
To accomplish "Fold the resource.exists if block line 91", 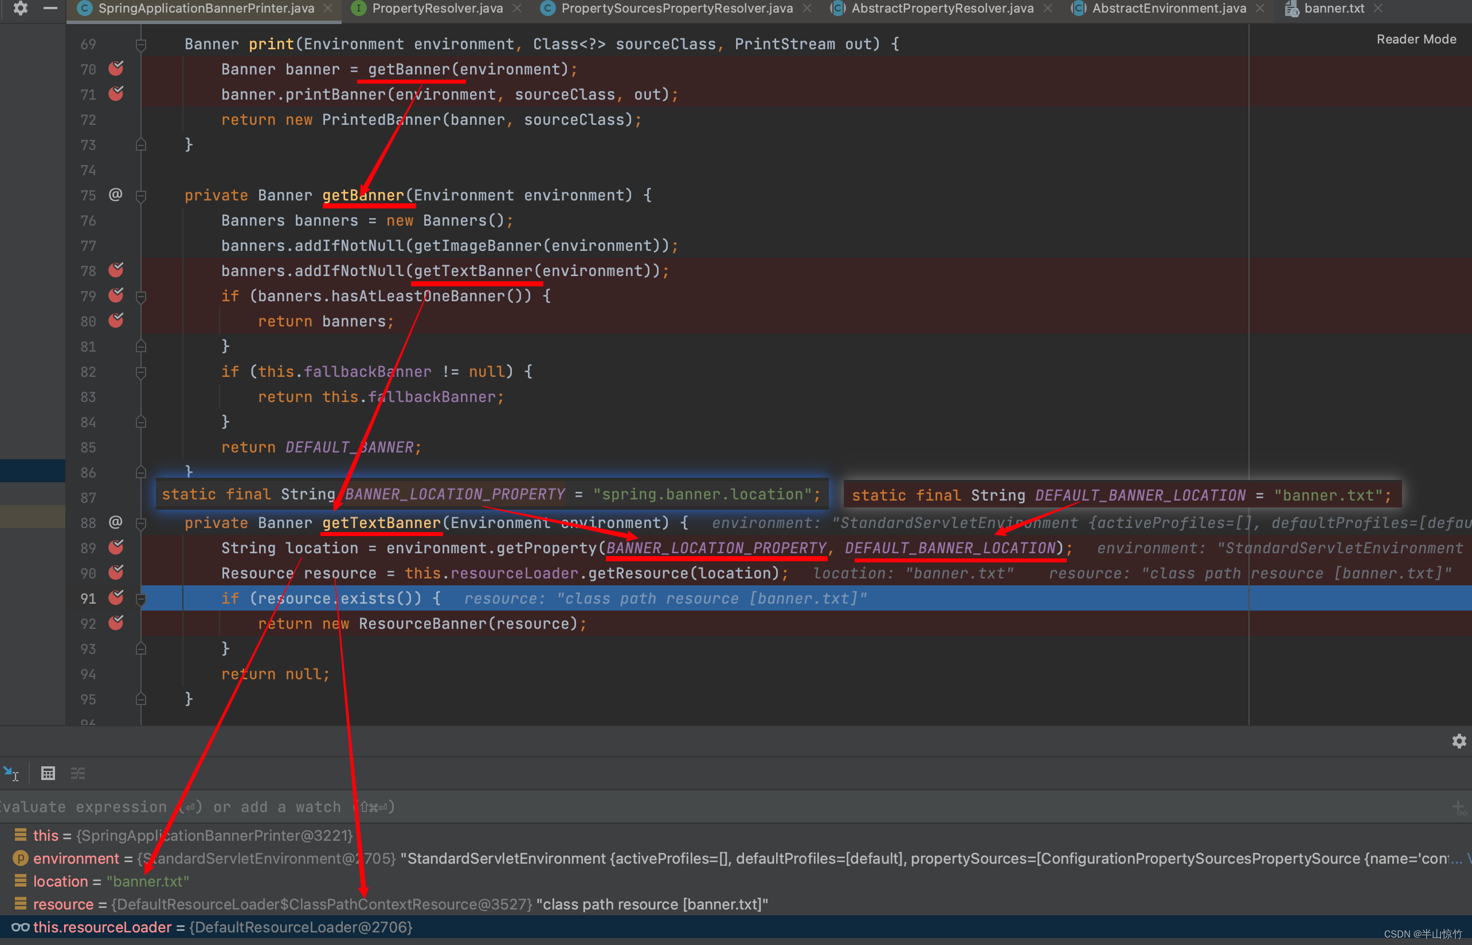I will pyautogui.click(x=140, y=598).
